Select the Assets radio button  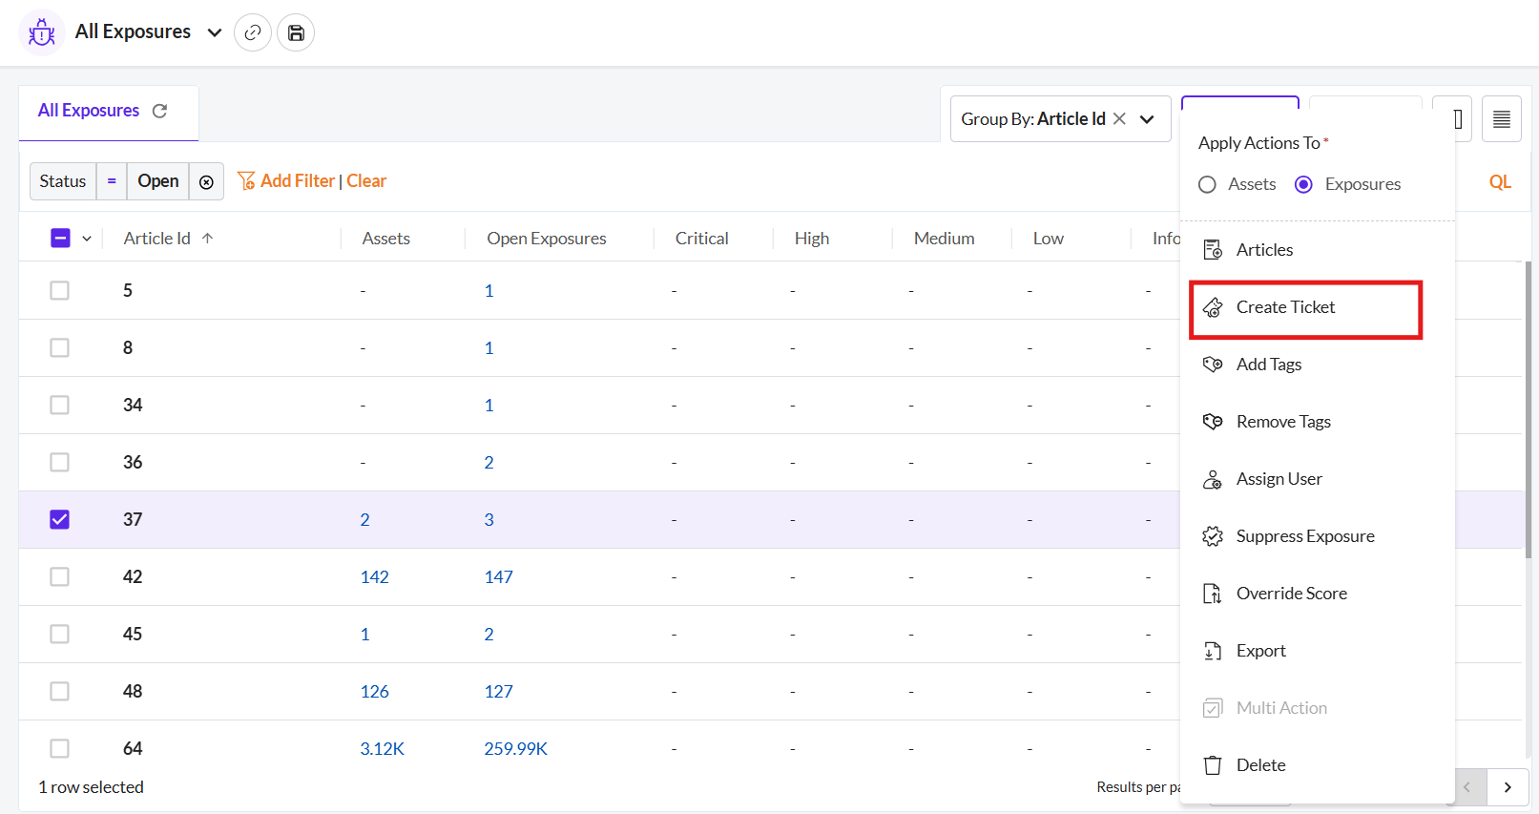[x=1208, y=184]
